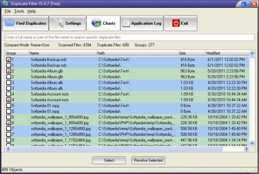Uncheck the Softpedia Backup.nsb Test folder checkbox

(x=8, y=60)
